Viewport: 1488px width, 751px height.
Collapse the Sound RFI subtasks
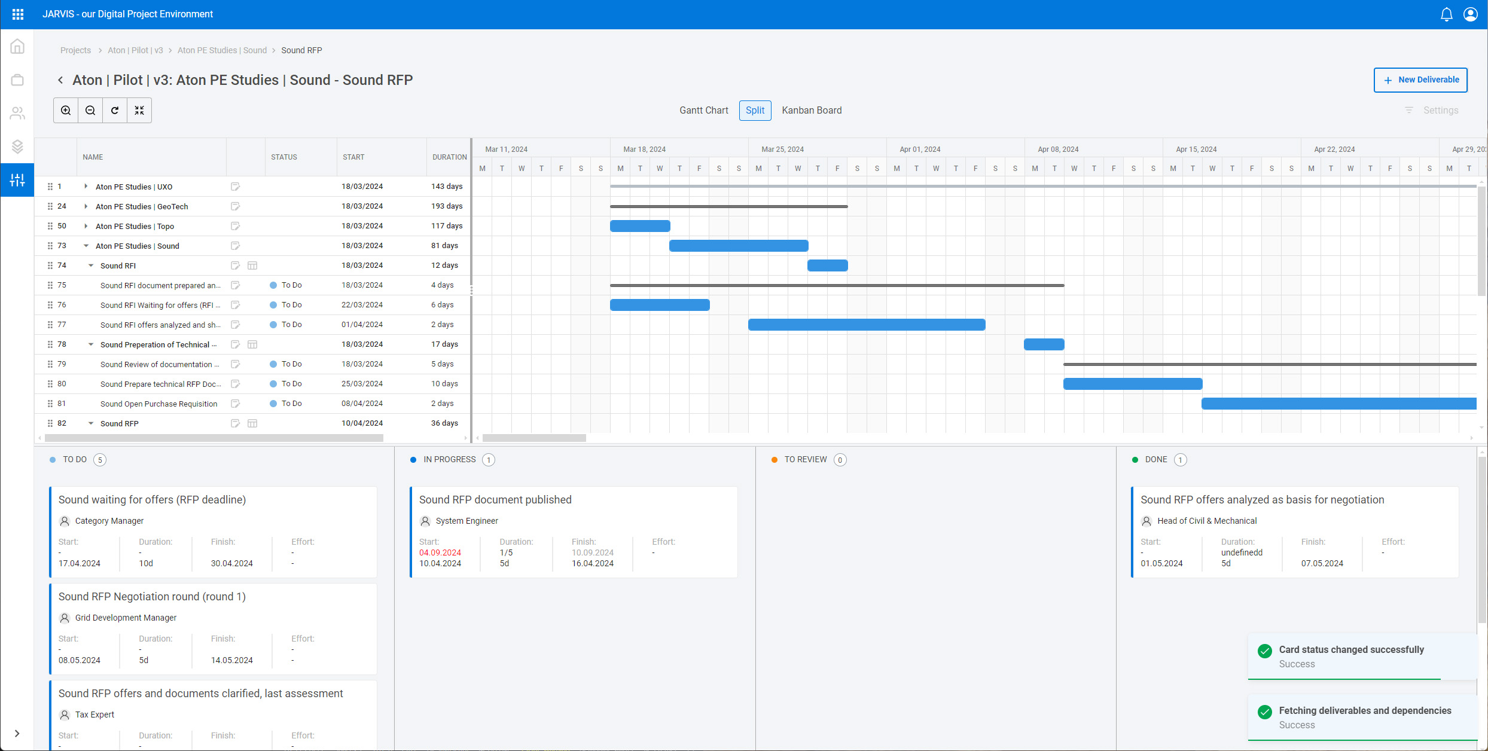[91, 265]
